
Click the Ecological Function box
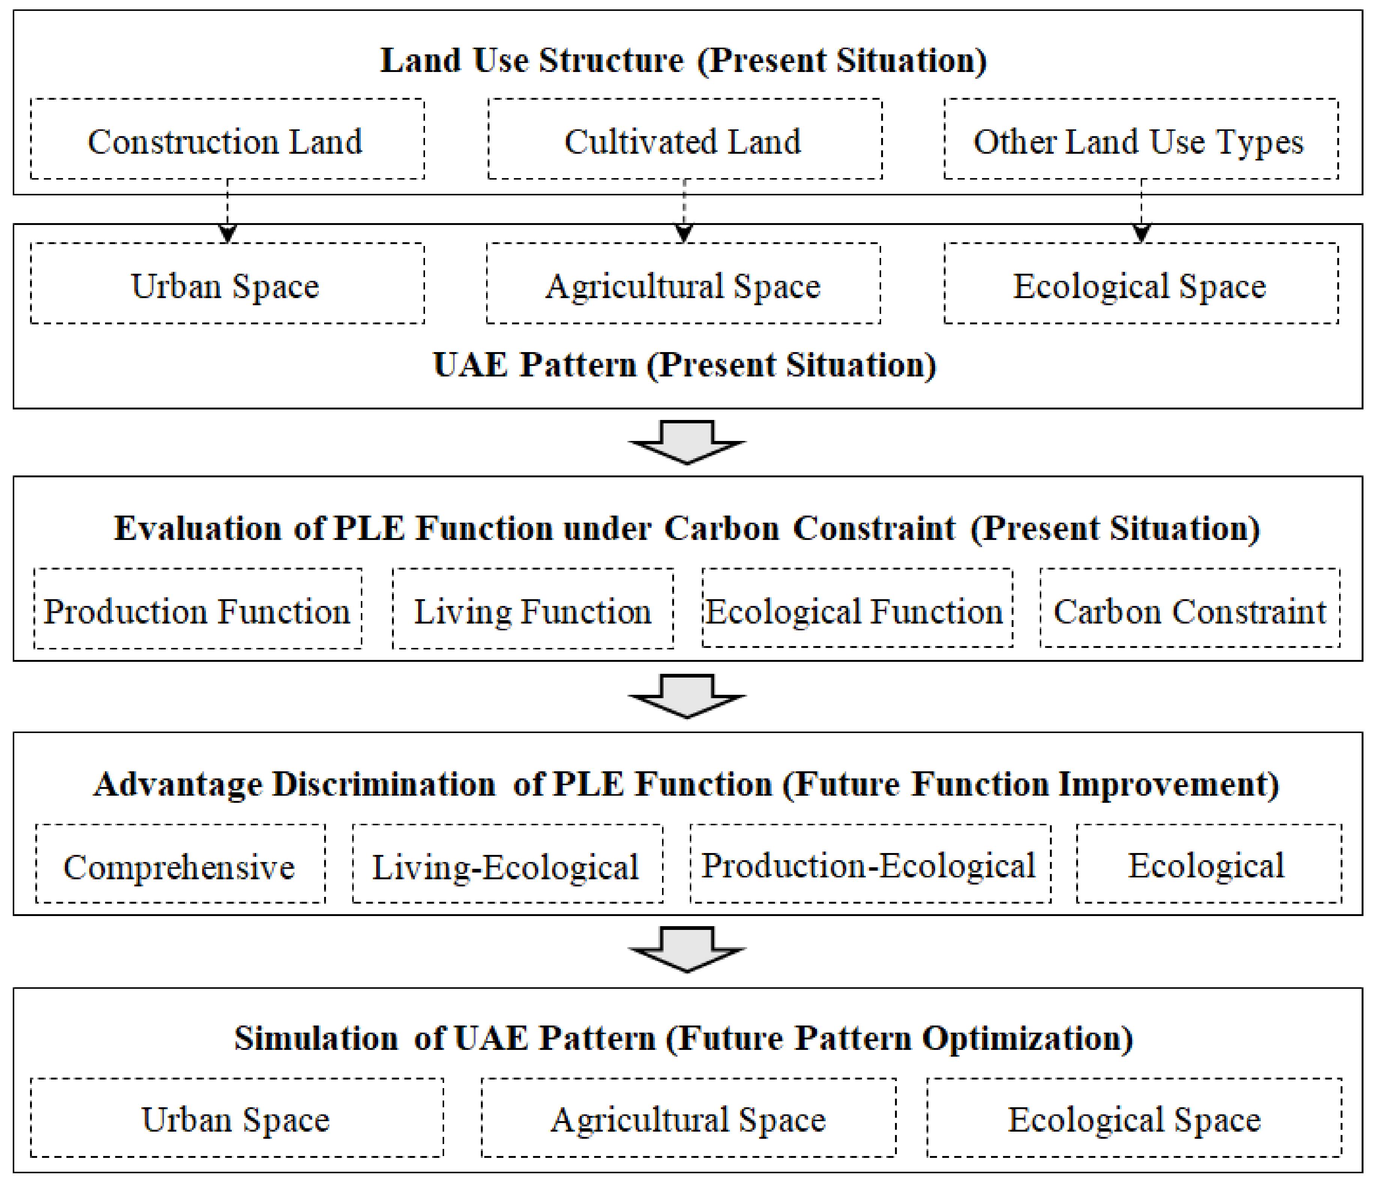click(857, 609)
